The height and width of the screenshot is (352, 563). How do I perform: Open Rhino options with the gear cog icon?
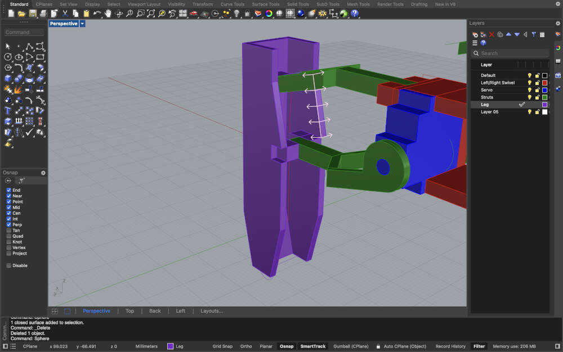(x=323, y=13)
